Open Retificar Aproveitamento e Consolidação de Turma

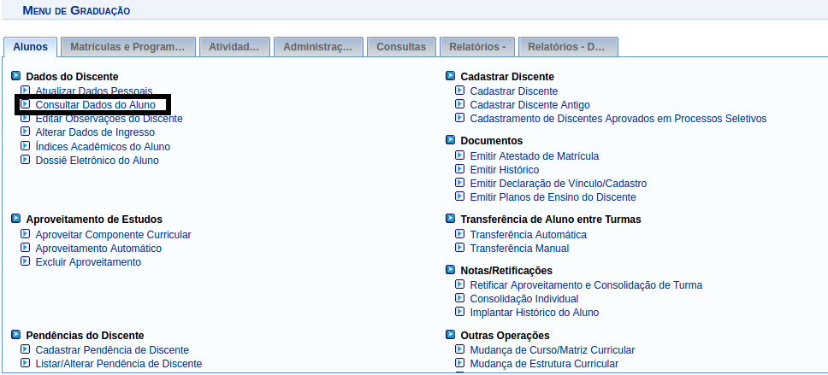pos(586,285)
